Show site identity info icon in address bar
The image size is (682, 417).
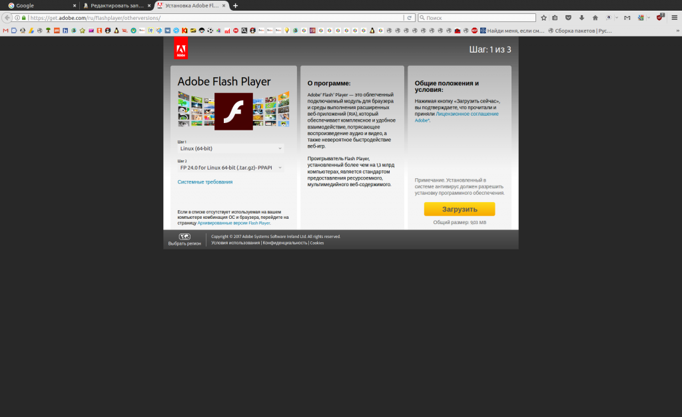tap(17, 18)
